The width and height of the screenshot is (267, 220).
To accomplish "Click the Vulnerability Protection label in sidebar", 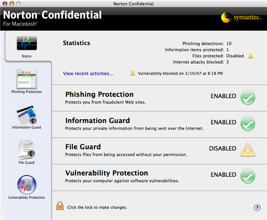I will point(27,197).
